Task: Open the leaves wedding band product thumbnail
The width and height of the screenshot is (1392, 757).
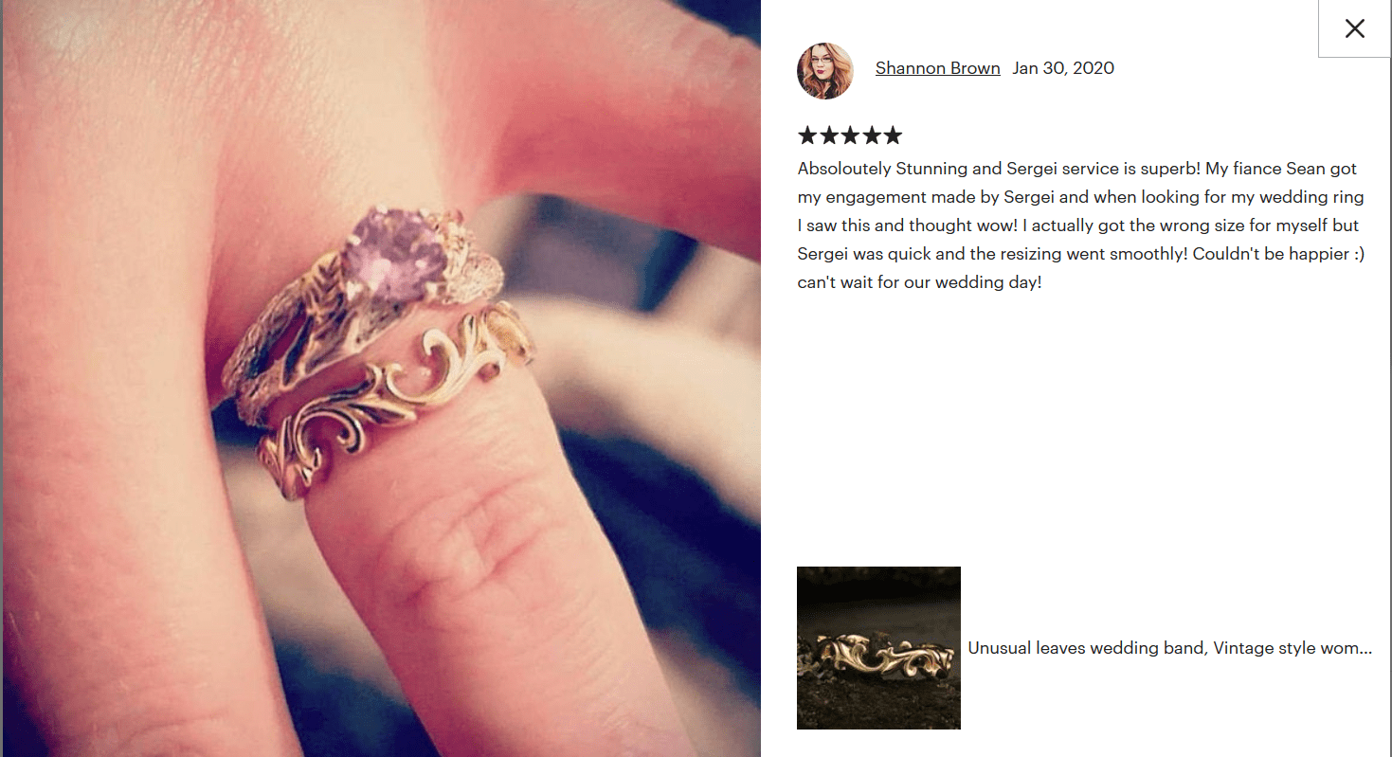Action: tap(878, 648)
